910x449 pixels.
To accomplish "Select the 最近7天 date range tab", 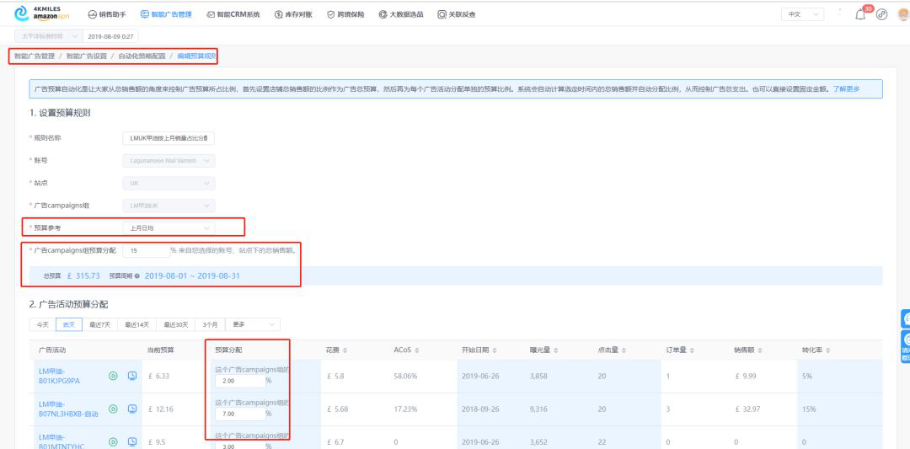I will pyautogui.click(x=99, y=325).
